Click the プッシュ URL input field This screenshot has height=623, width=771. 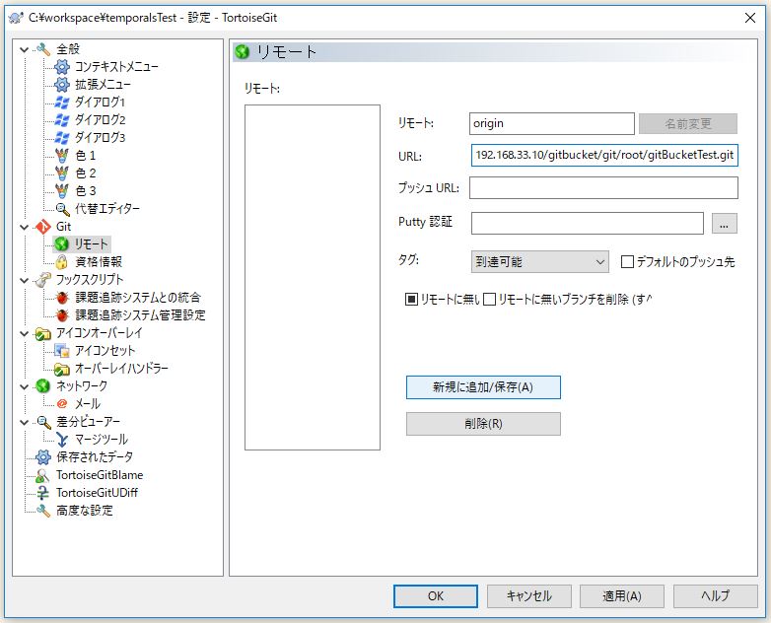[x=603, y=188]
